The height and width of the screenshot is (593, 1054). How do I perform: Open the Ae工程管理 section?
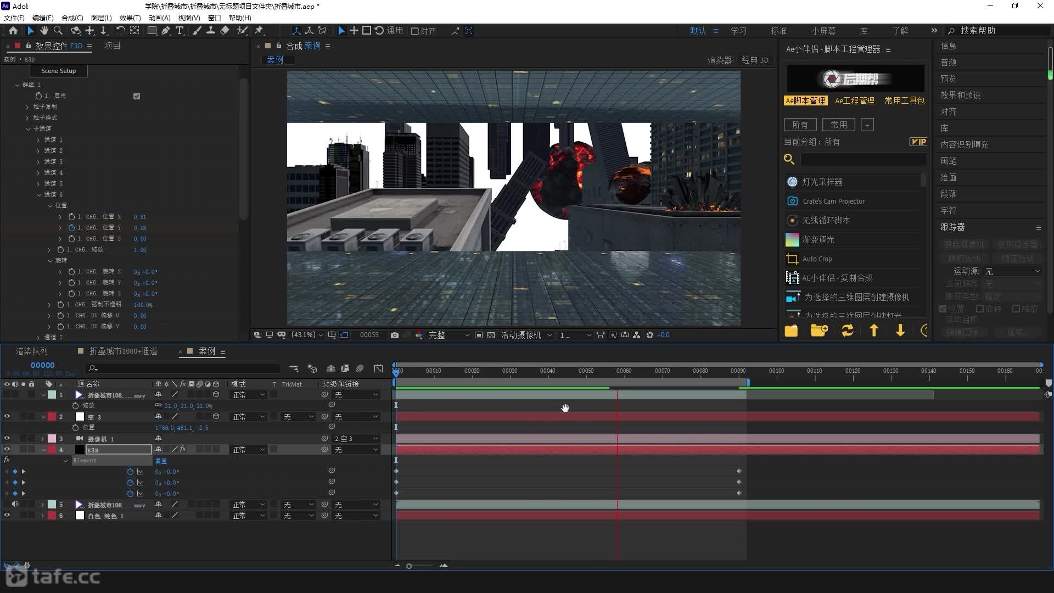point(855,100)
